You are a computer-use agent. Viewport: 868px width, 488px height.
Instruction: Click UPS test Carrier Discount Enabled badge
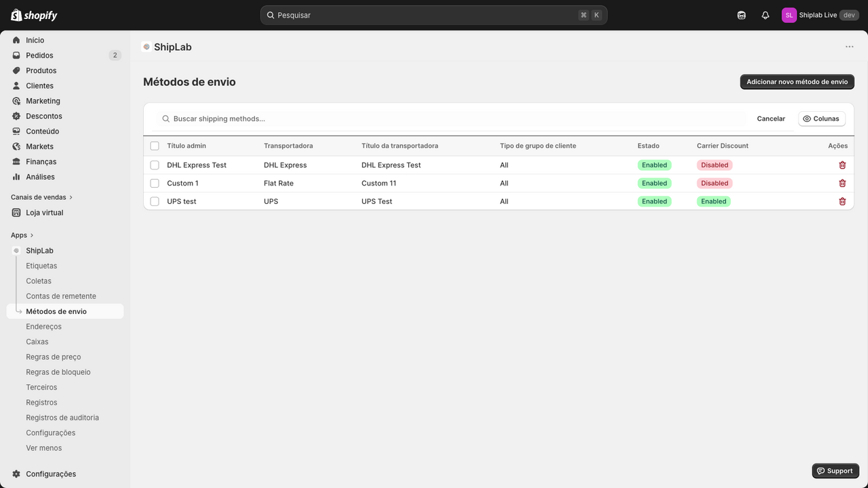(713, 201)
